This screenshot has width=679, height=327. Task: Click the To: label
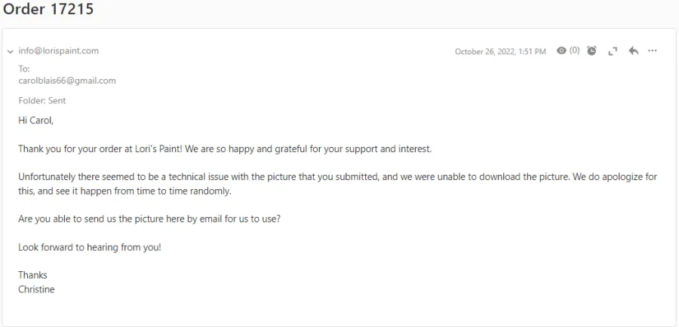pos(24,69)
